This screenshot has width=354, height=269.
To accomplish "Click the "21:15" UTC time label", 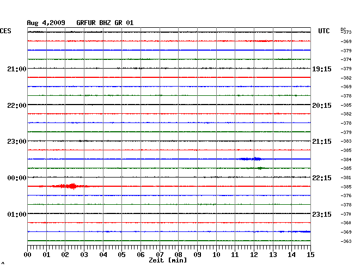I will pyautogui.click(x=322, y=142).
